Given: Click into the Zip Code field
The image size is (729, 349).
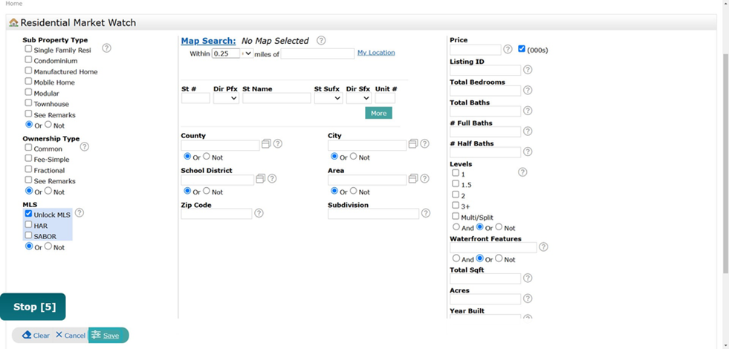Looking at the screenshot, I should 216,214.
